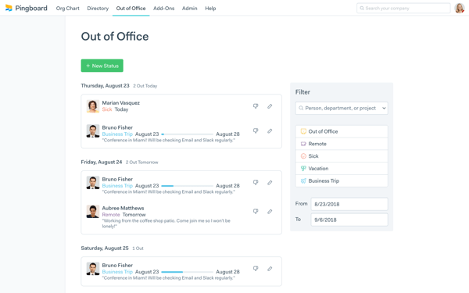Click the comment icon on Marian Vasquez's status

point(256,106)
